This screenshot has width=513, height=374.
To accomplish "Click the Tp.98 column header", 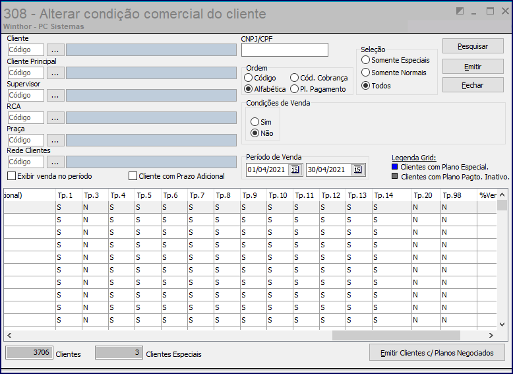I will tap(459, 195).
